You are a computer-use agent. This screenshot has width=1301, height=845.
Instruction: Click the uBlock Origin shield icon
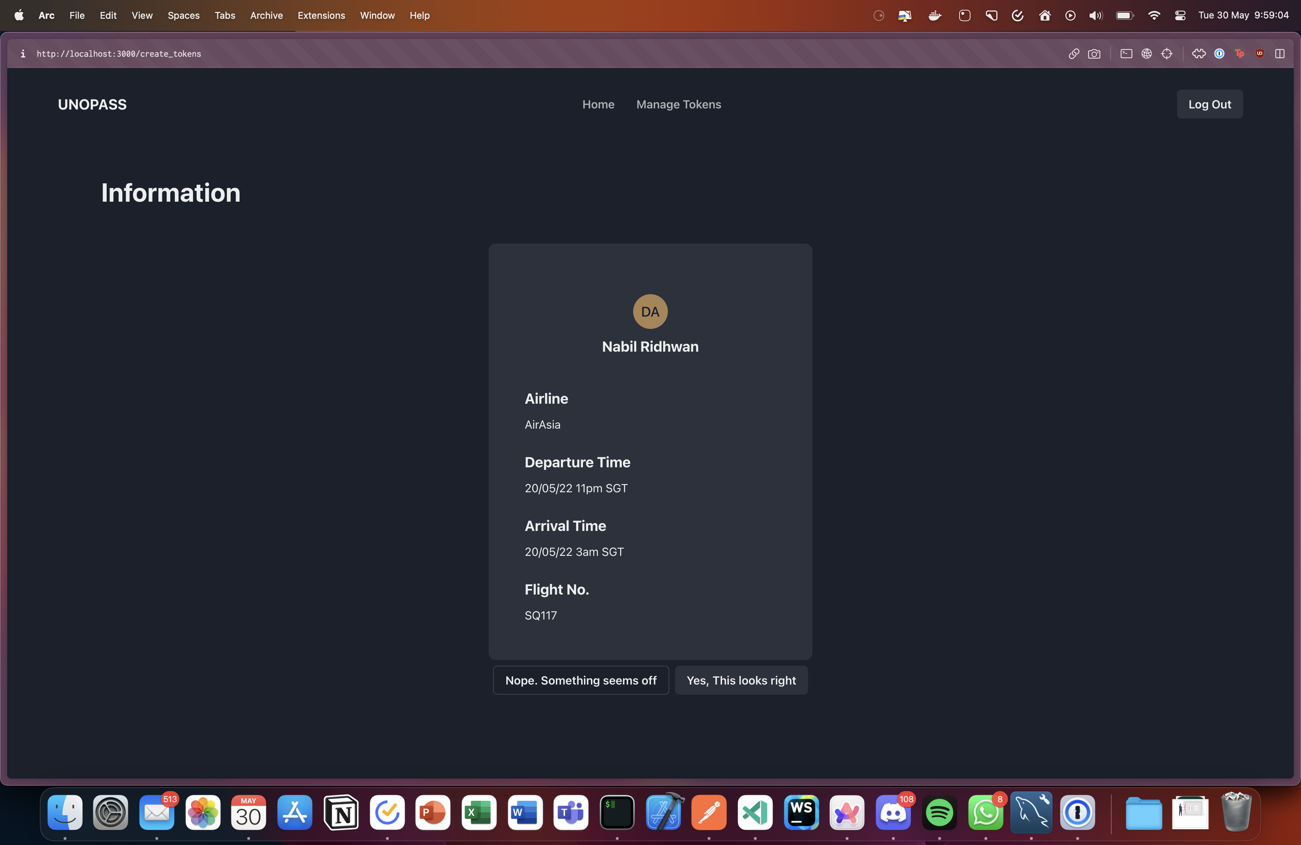point(1259,53)
